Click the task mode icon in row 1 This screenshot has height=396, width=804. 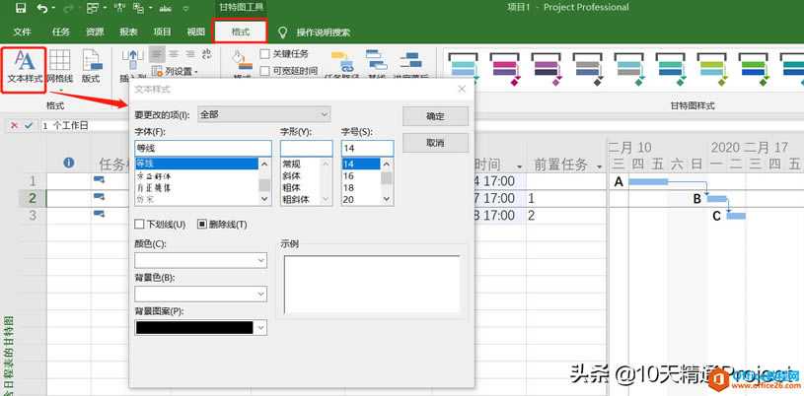coord(99,180)
